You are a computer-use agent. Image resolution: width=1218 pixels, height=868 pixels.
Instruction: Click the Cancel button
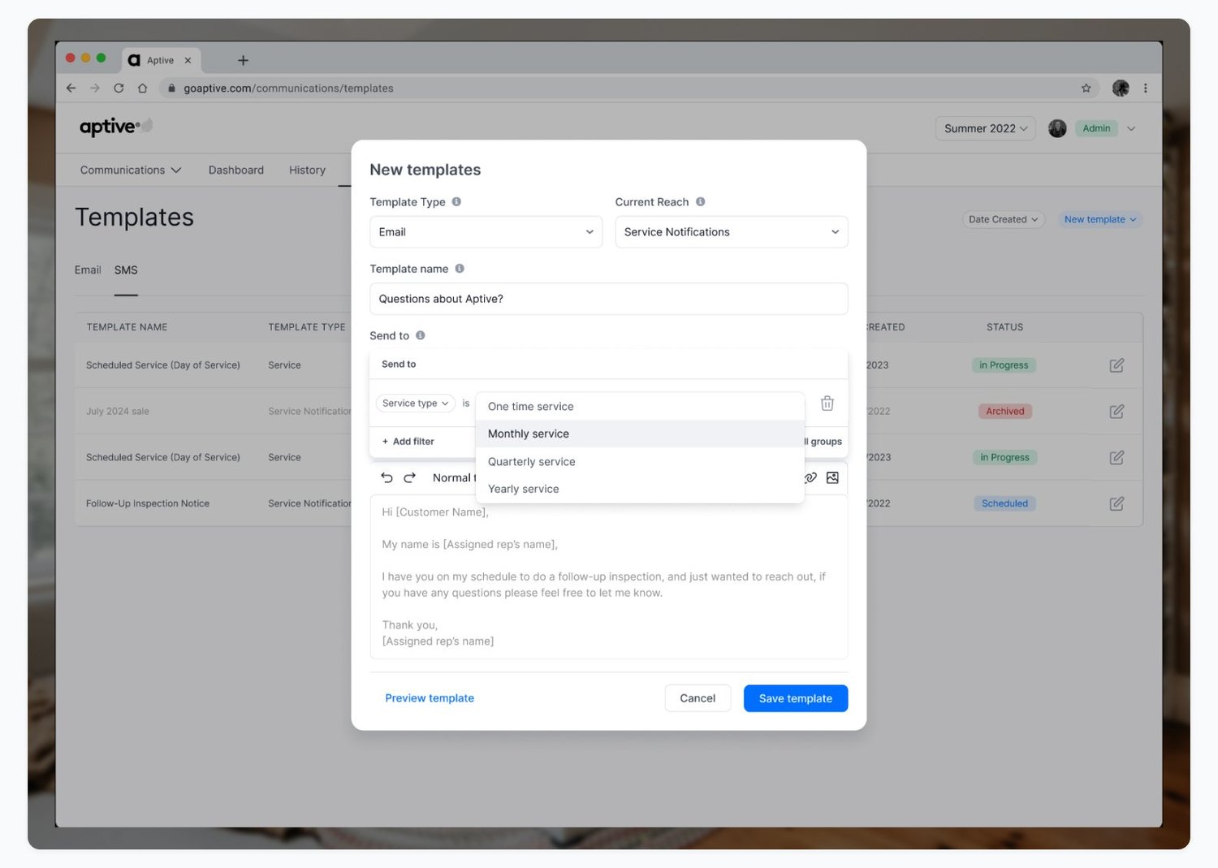tap(698, 698)
